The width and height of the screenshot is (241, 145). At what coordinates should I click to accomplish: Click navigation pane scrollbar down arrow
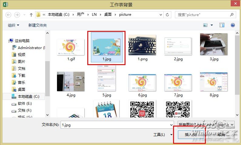(x=48, y=115)
